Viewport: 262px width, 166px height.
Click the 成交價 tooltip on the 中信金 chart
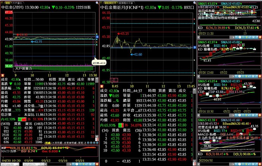(99, 63)
